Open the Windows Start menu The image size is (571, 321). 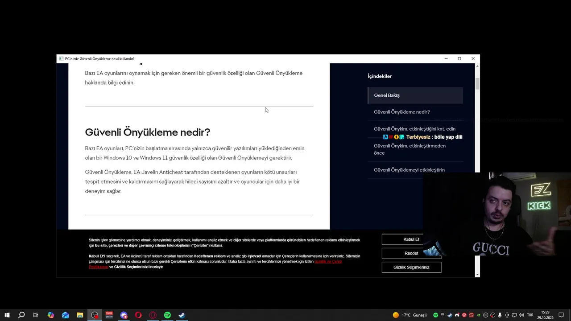click(7, 315)
